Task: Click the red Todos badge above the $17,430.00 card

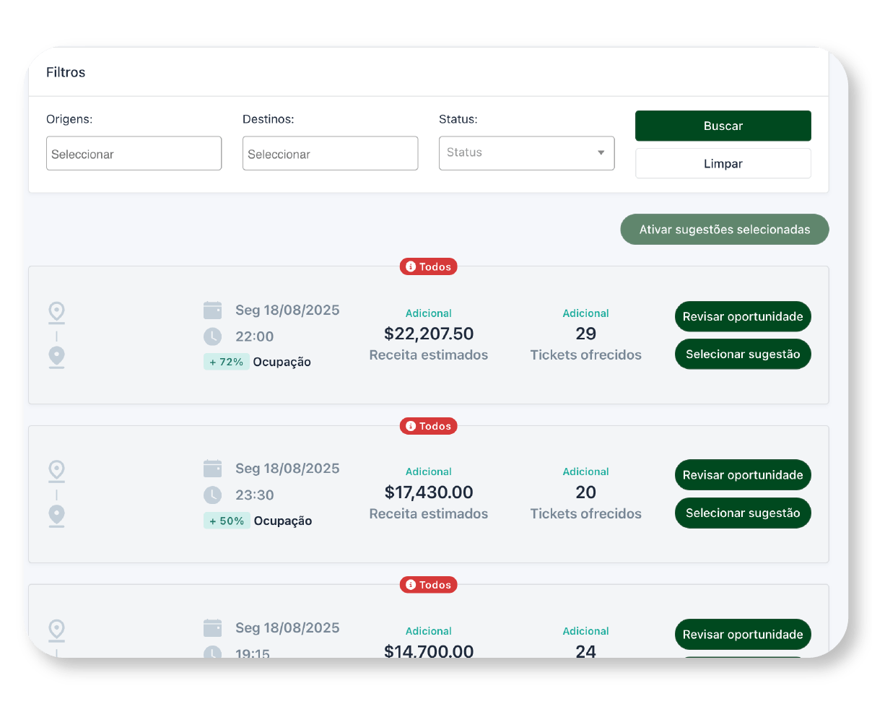Action: pyautogui.click(x=428, y=426)
